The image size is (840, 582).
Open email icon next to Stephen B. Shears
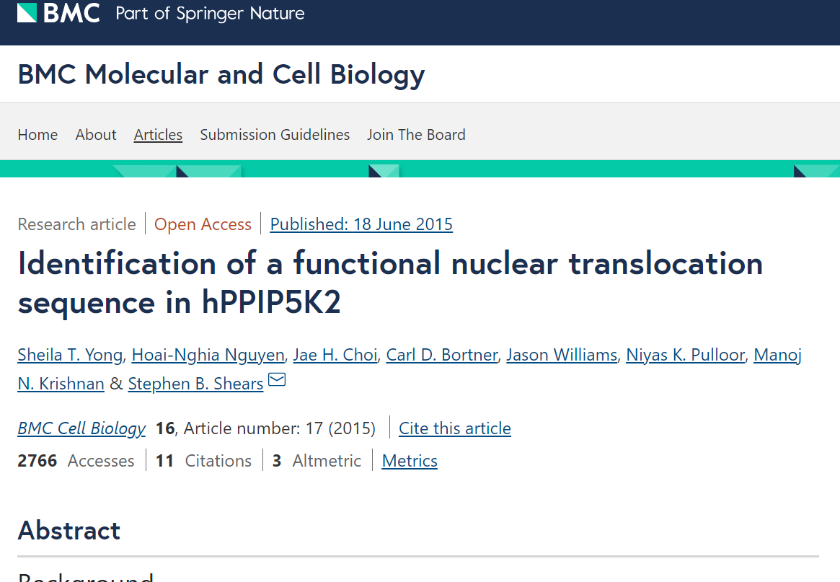click(277, 379)
